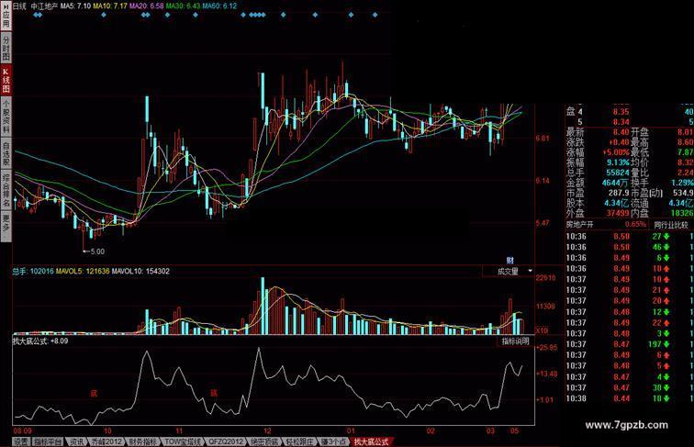Click the 换手 1.29% value
Viewport: 694px width, 447px height.
pyautogui.click(x=682, y=183)
